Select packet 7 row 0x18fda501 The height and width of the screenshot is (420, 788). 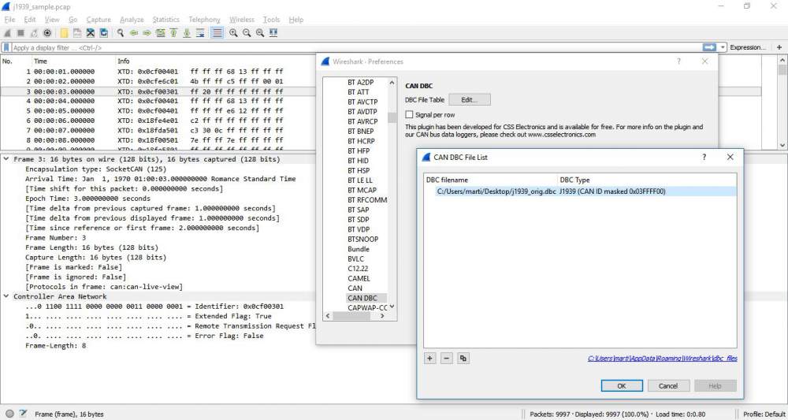(381, 130)
